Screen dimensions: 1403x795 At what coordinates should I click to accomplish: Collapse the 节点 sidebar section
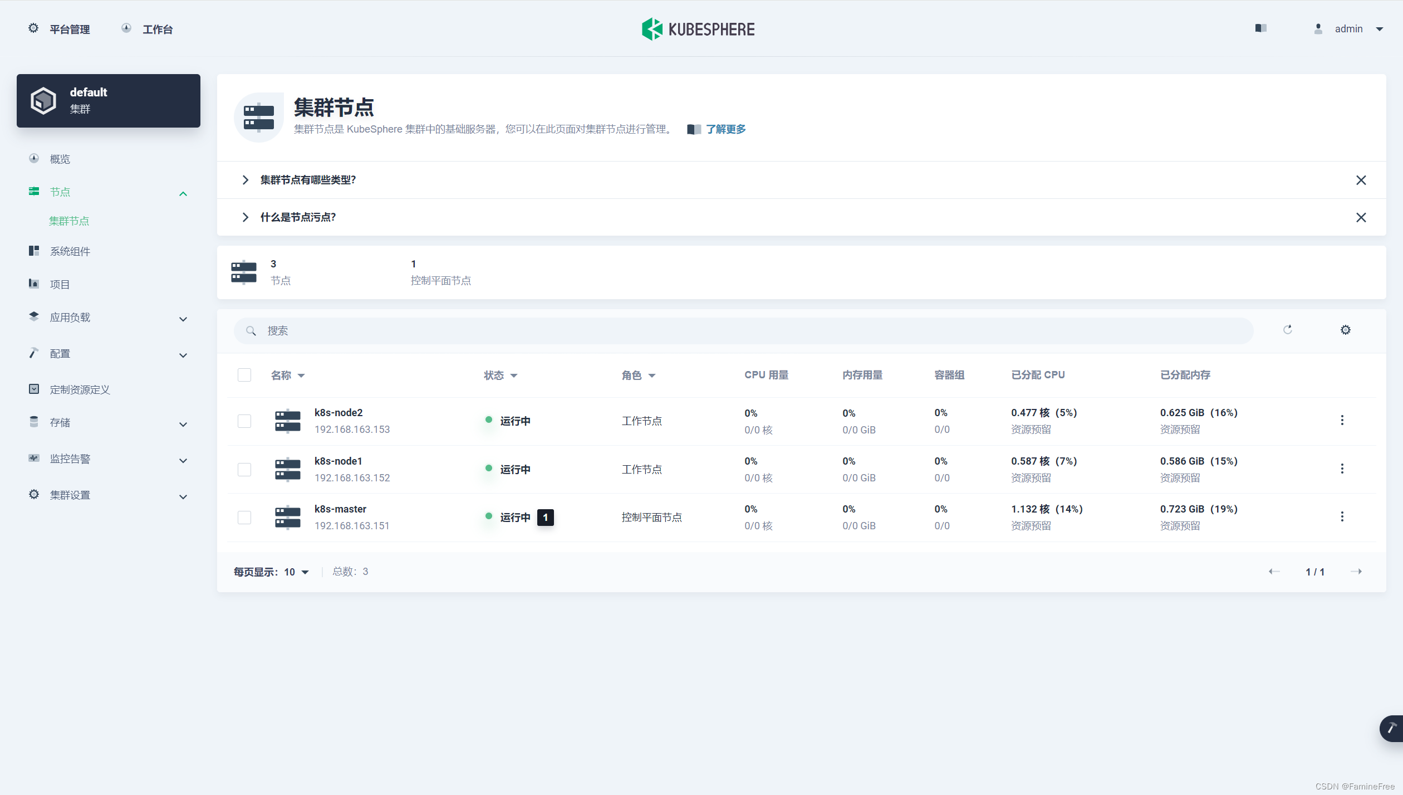pos(183,193)
